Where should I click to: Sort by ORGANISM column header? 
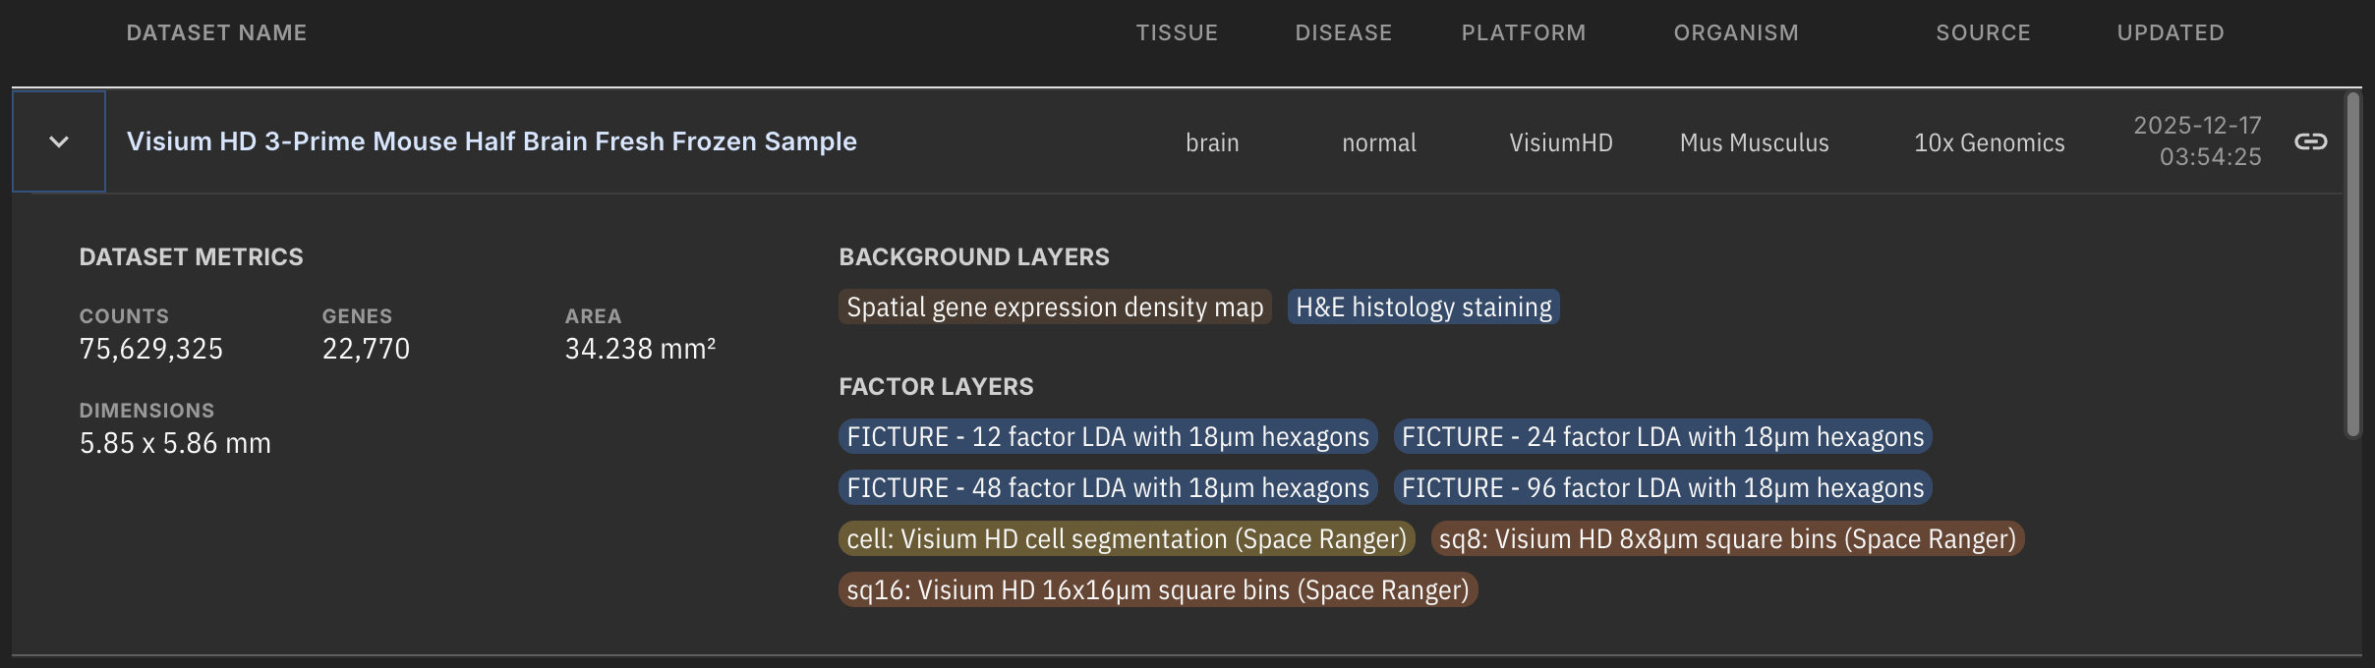pos(1736,32)
